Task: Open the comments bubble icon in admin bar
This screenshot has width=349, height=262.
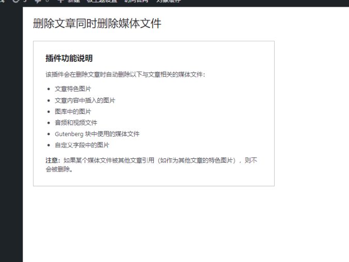Action: click(38, 2)
